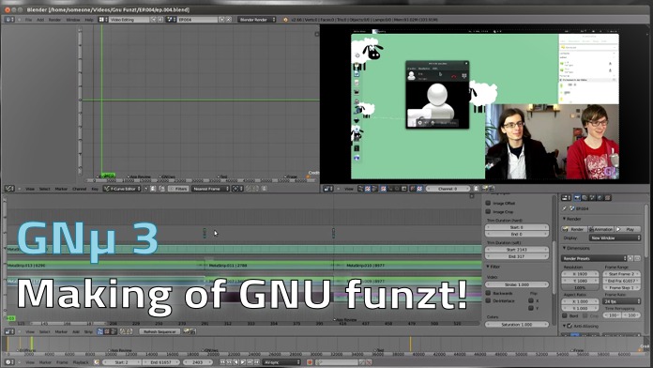Switch sequencer header to Sequencer-only view icon

coord(100,331)
